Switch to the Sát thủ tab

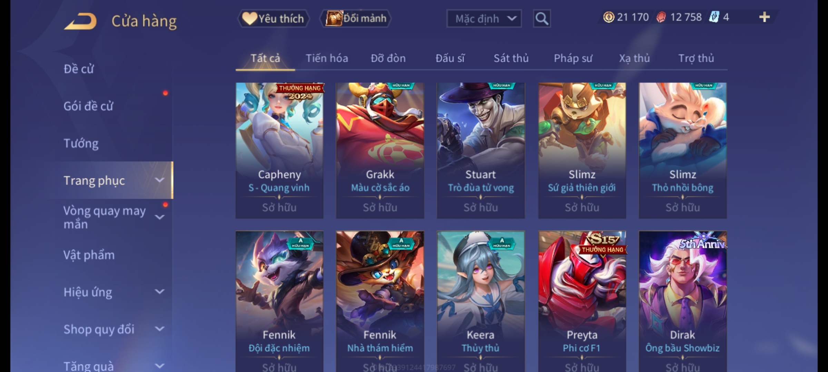tap(511, 58)
